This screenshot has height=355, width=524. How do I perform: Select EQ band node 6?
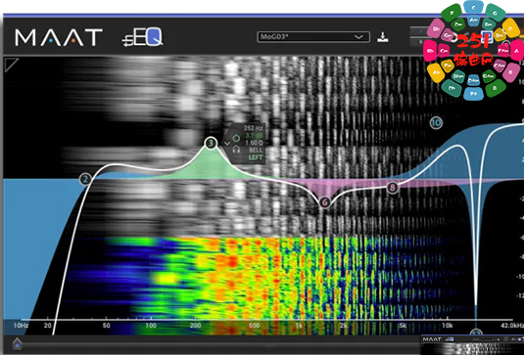pyautogui.click(x=324, y=201)
